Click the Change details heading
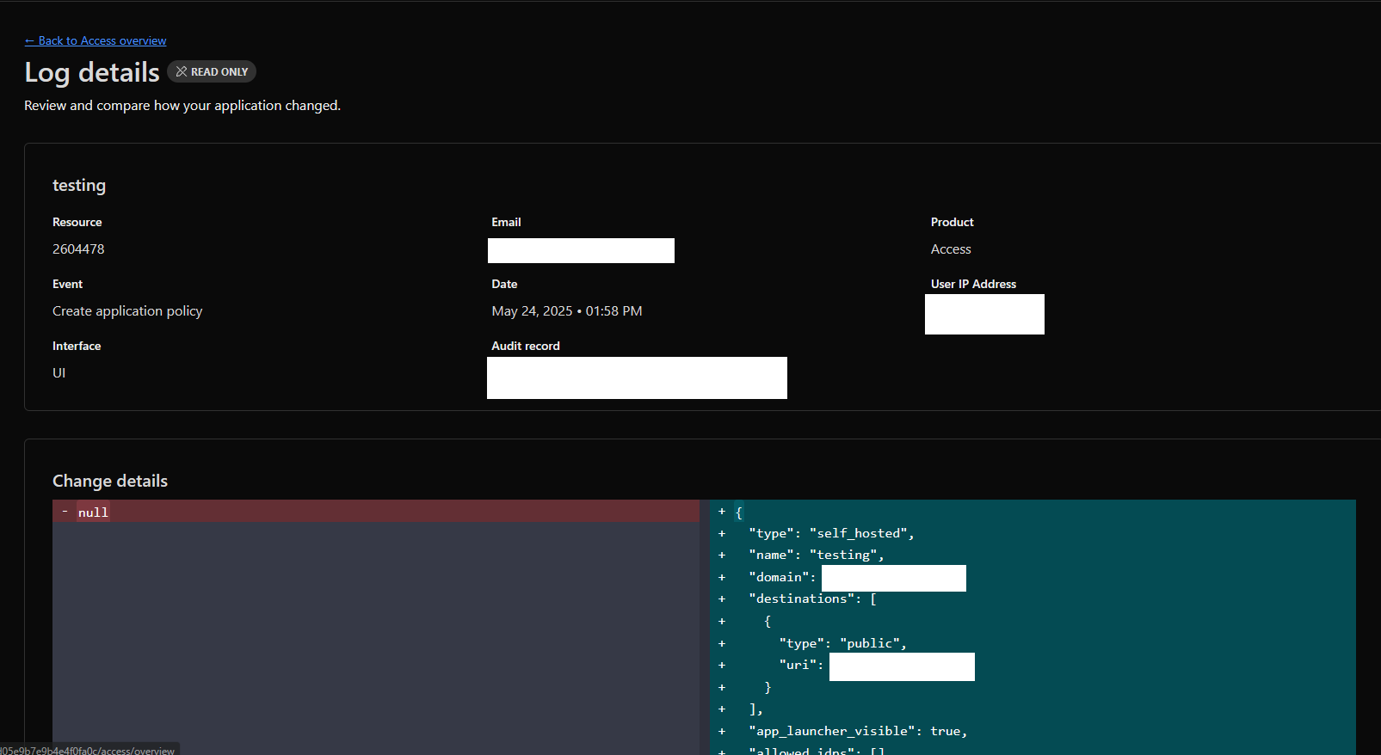 [x=110, y=482]
